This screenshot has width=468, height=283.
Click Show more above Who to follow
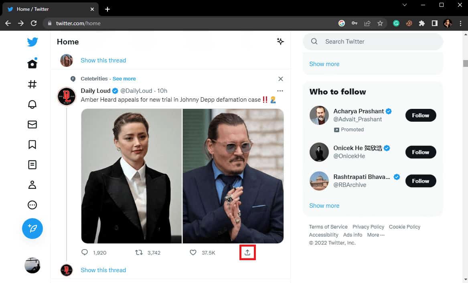[x=324, y=64]
